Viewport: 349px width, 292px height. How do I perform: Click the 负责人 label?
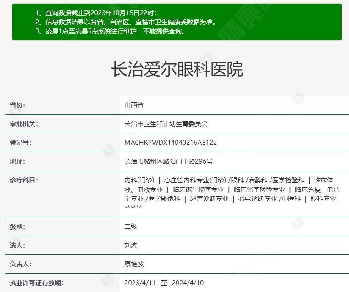(21, 264)
